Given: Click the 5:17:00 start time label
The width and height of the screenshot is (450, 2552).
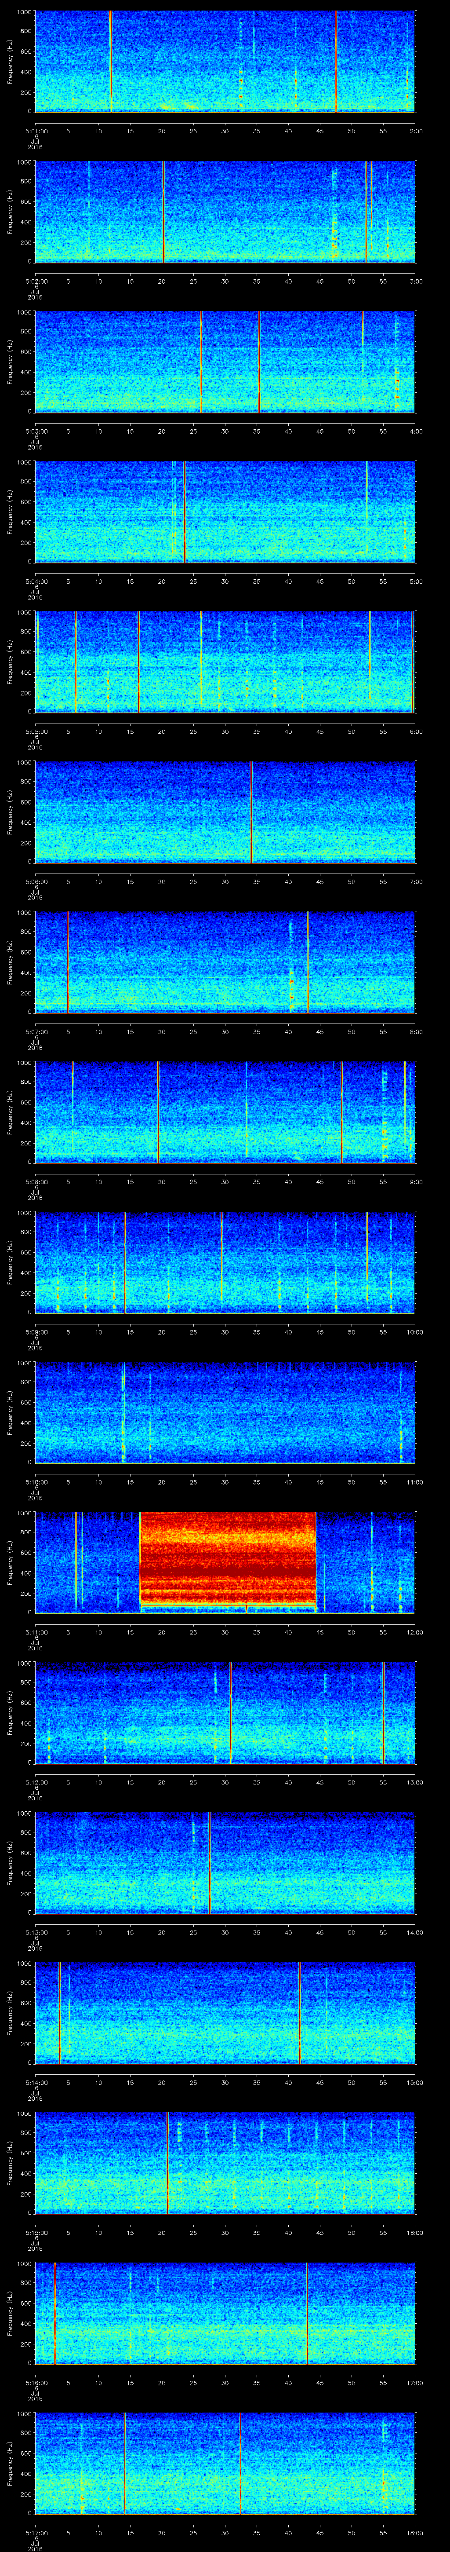Looking at the screenshot, I should 36,2532.
